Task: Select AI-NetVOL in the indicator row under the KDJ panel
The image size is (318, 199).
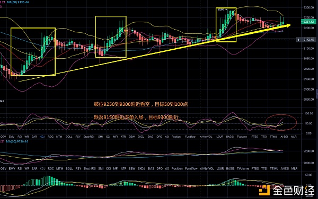Action: point(206,137)
